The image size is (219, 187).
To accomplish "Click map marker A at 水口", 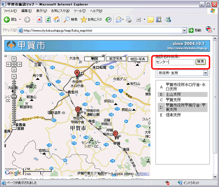I will 77,74.
